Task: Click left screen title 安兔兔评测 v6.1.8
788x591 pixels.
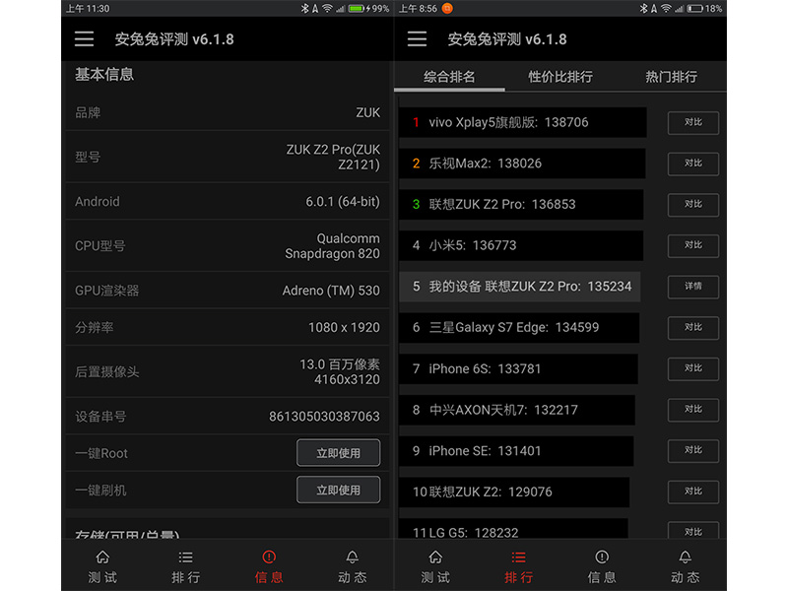Action: pos(174,39)
